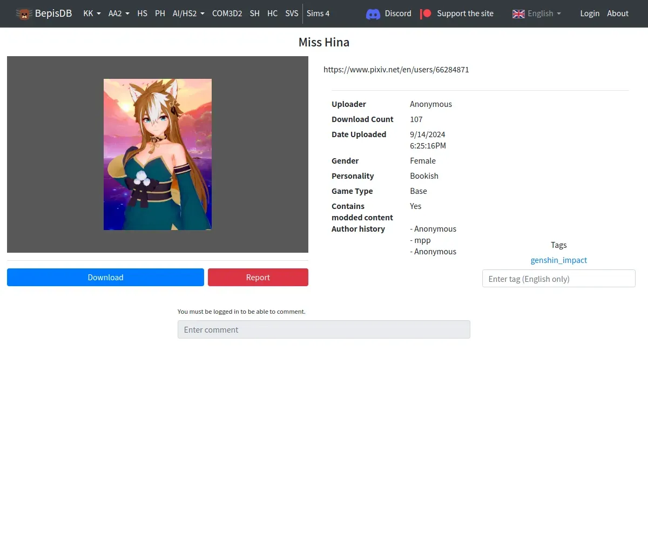Click the pixiv.net user URL text

[x=396, y=70]
